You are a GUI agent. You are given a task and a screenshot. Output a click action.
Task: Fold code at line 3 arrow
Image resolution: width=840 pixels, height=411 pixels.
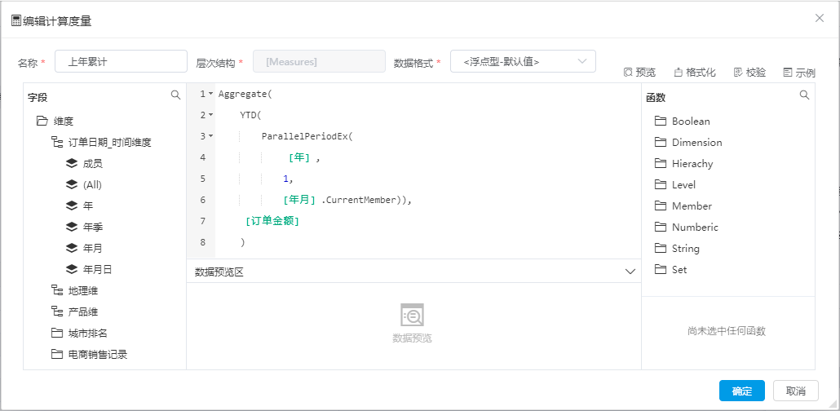[x=210, y=136]
